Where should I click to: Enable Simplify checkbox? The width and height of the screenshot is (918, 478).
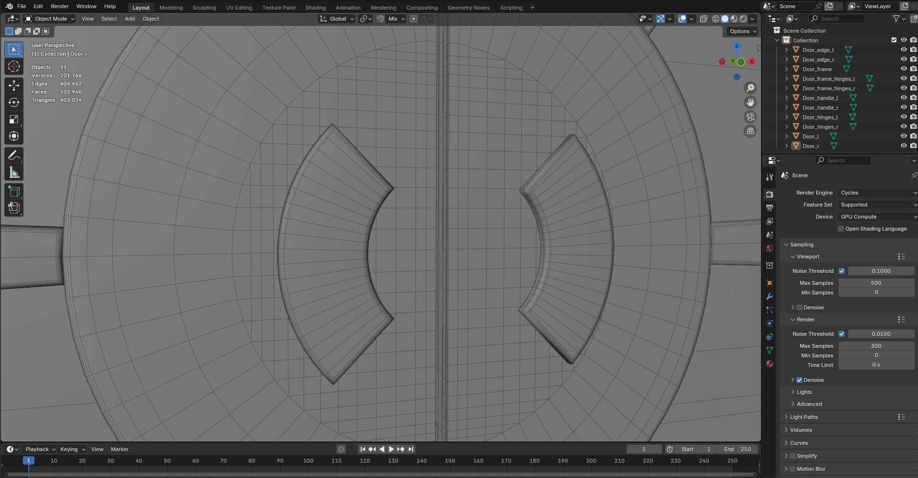tap(793, 456)
